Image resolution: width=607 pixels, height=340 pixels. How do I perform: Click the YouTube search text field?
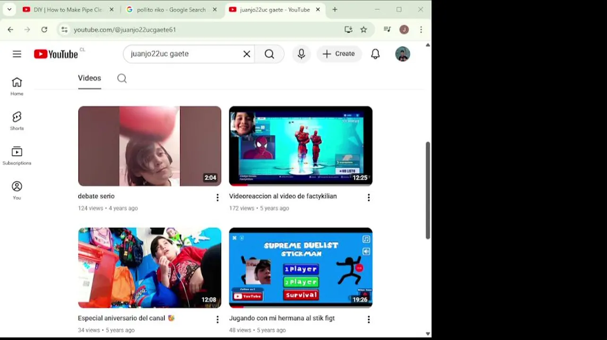click(184, 54)
